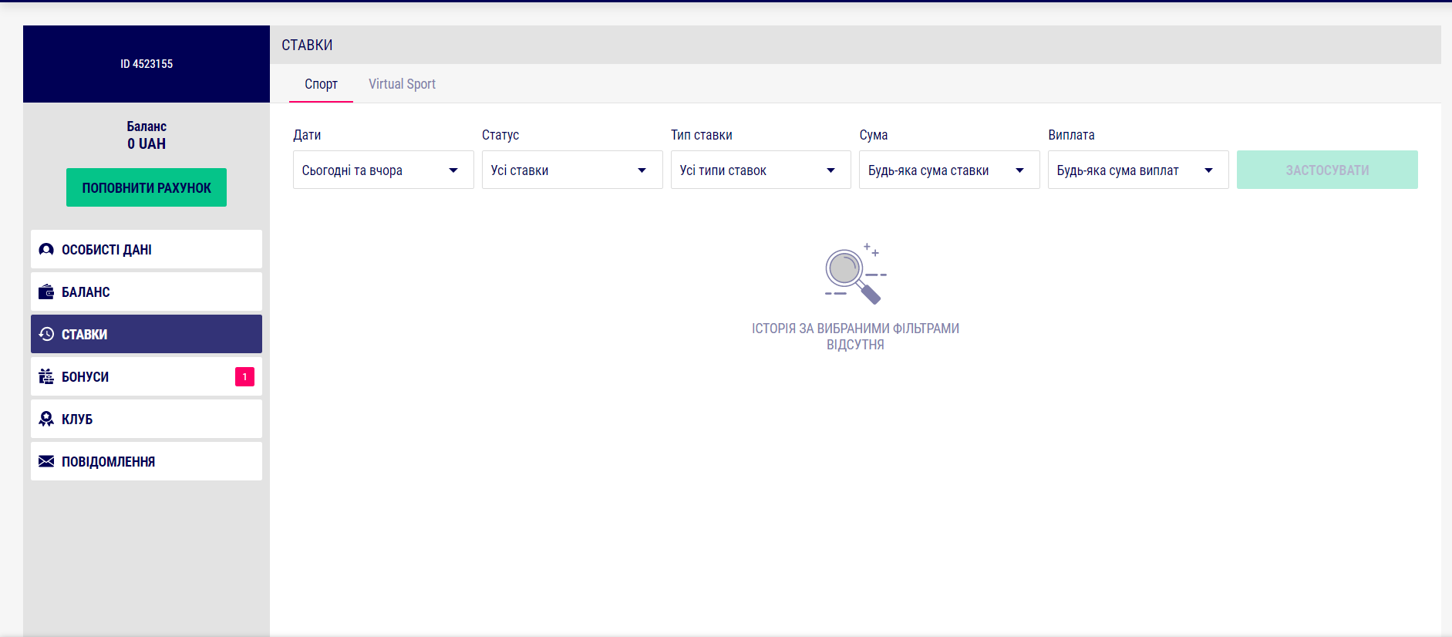Expand the Статус filter dropdown

[x=571, y=170]
